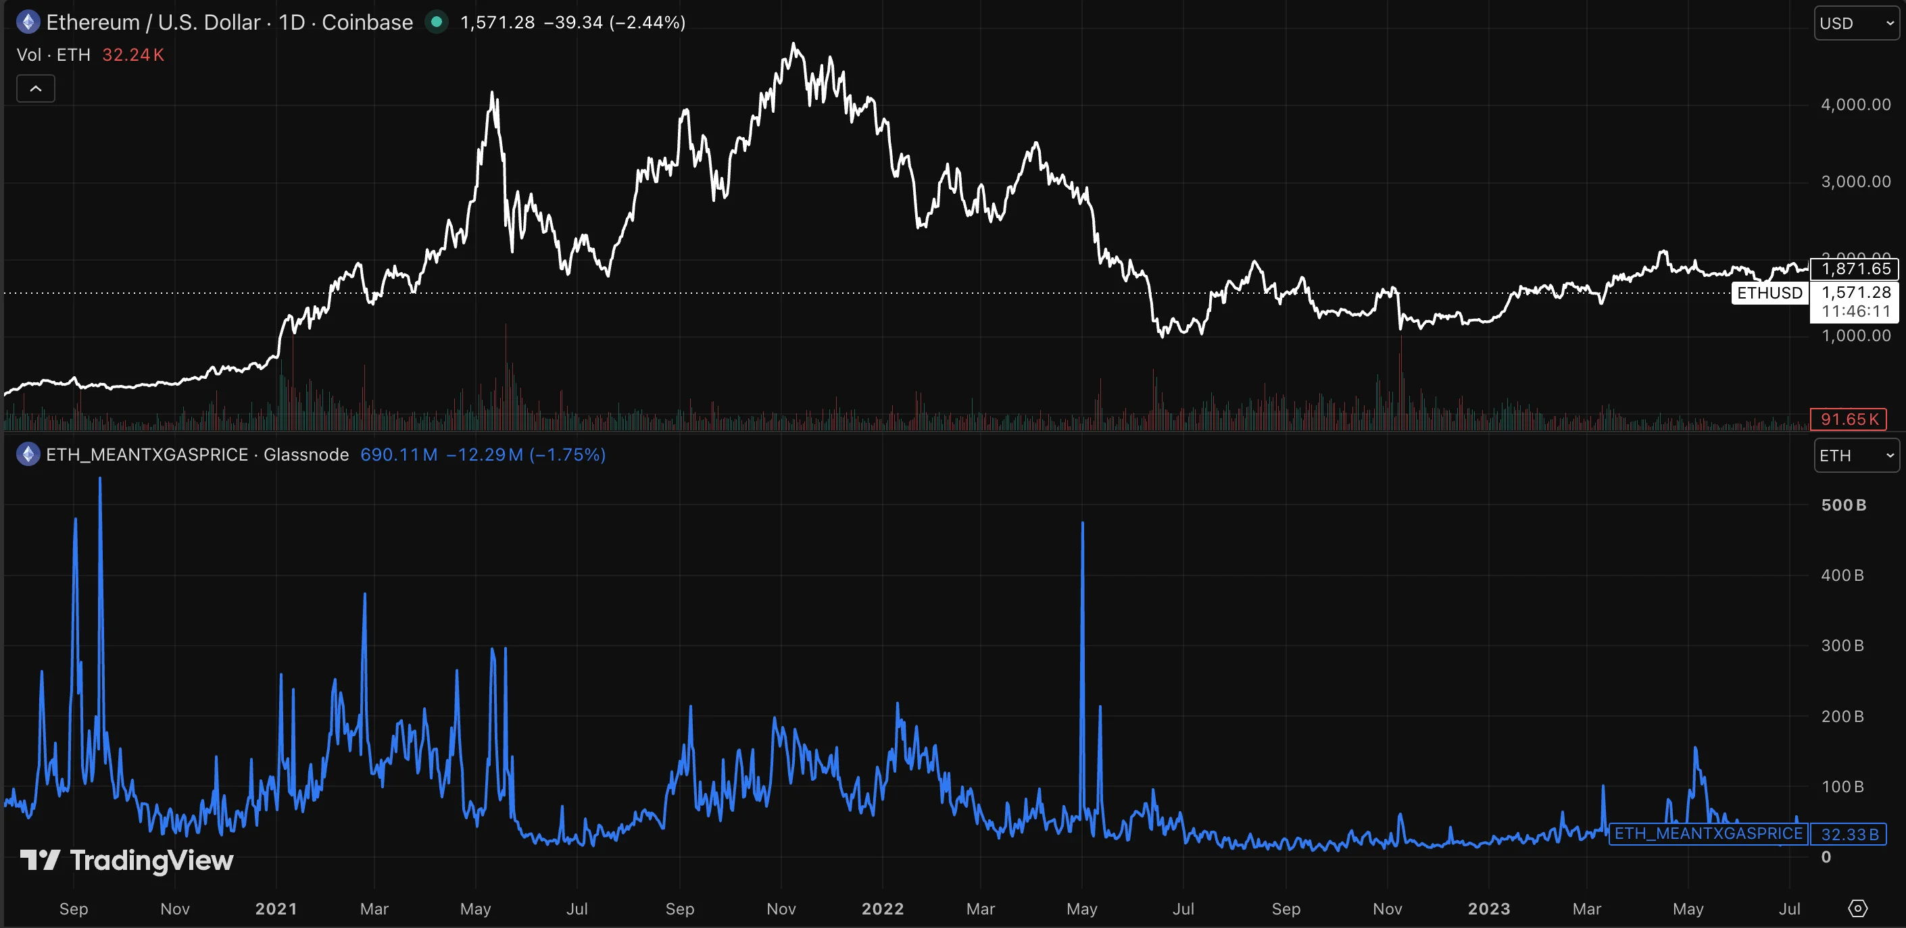The height and width of the screenshot is (928, 1906).
Task: Click the 32.33 B gas price value tag
Action: [x=1849, y=834]
